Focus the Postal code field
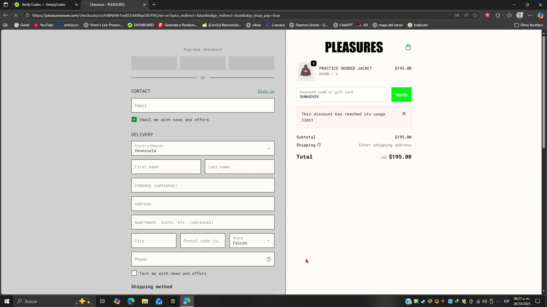The image size is (547, 307). point(203,241)
